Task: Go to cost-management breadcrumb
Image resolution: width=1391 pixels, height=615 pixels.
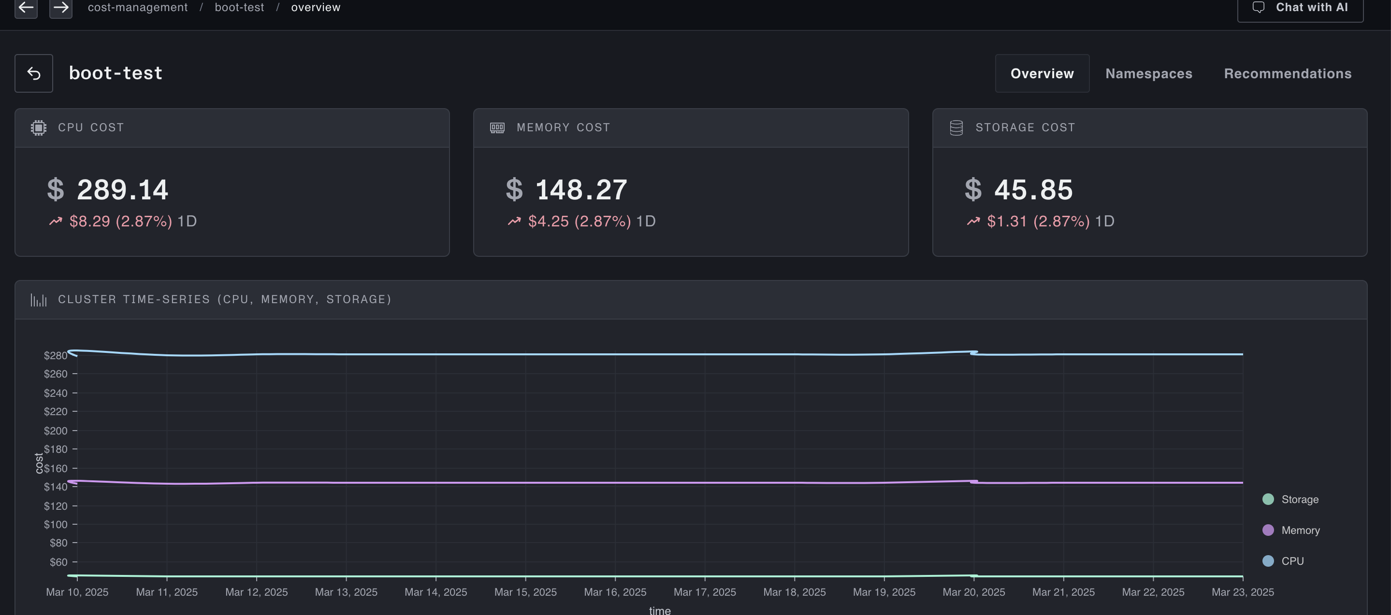Action: pos(138,8)
